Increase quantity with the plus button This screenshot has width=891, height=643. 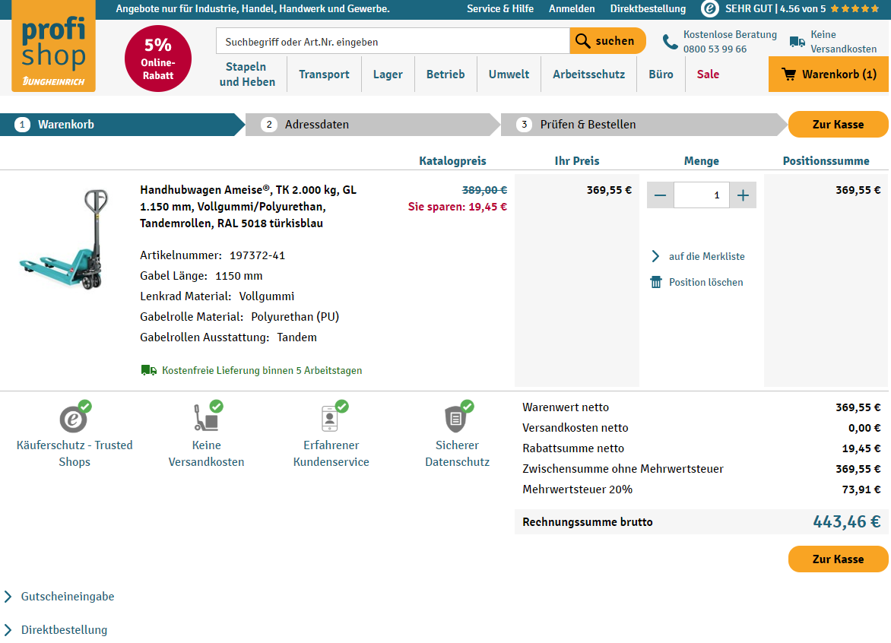743,195
